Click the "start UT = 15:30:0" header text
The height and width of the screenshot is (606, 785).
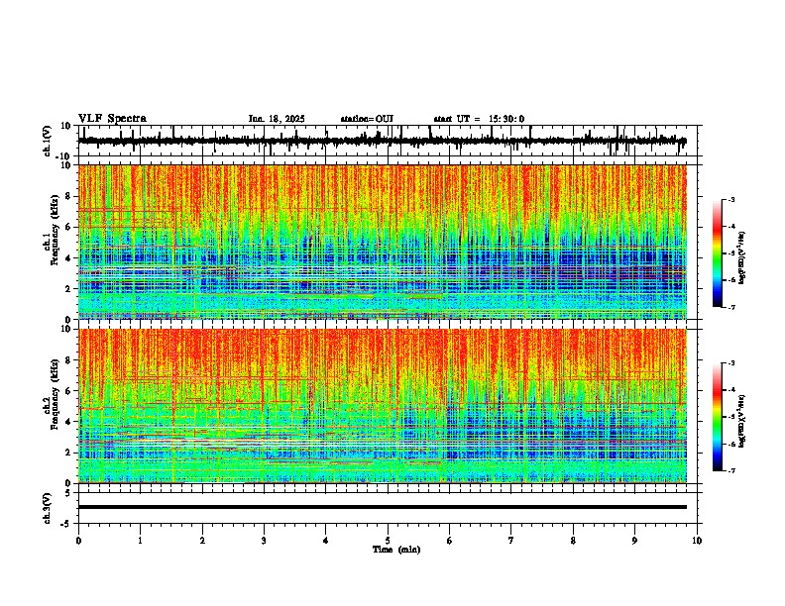[479, 119]
